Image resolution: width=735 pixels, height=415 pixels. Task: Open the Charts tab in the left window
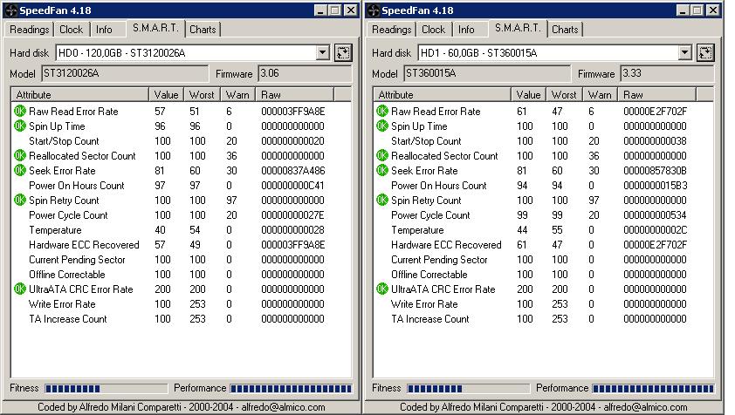click(x=203, y=30)
